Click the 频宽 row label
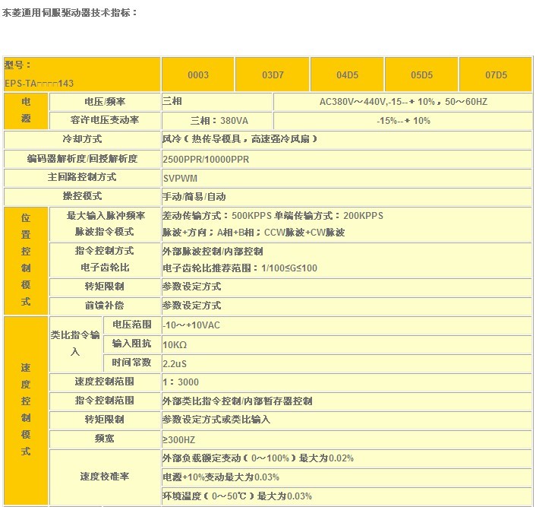Screen dimensions: 536x507 105,439
